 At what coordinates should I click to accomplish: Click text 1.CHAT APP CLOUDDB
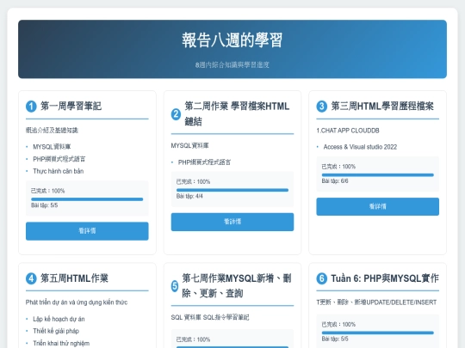[348, 131]
